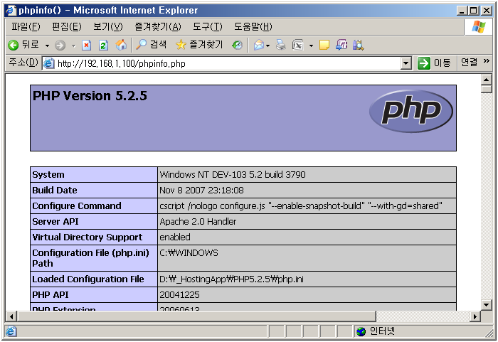Click the 'PHP Version 5.2.5' heading
Image resolution: width=498 pixels, height=342 pixels.
[90, 96]
